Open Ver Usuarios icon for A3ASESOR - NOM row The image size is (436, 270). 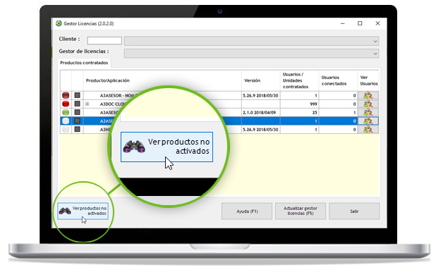coord(368,96)
